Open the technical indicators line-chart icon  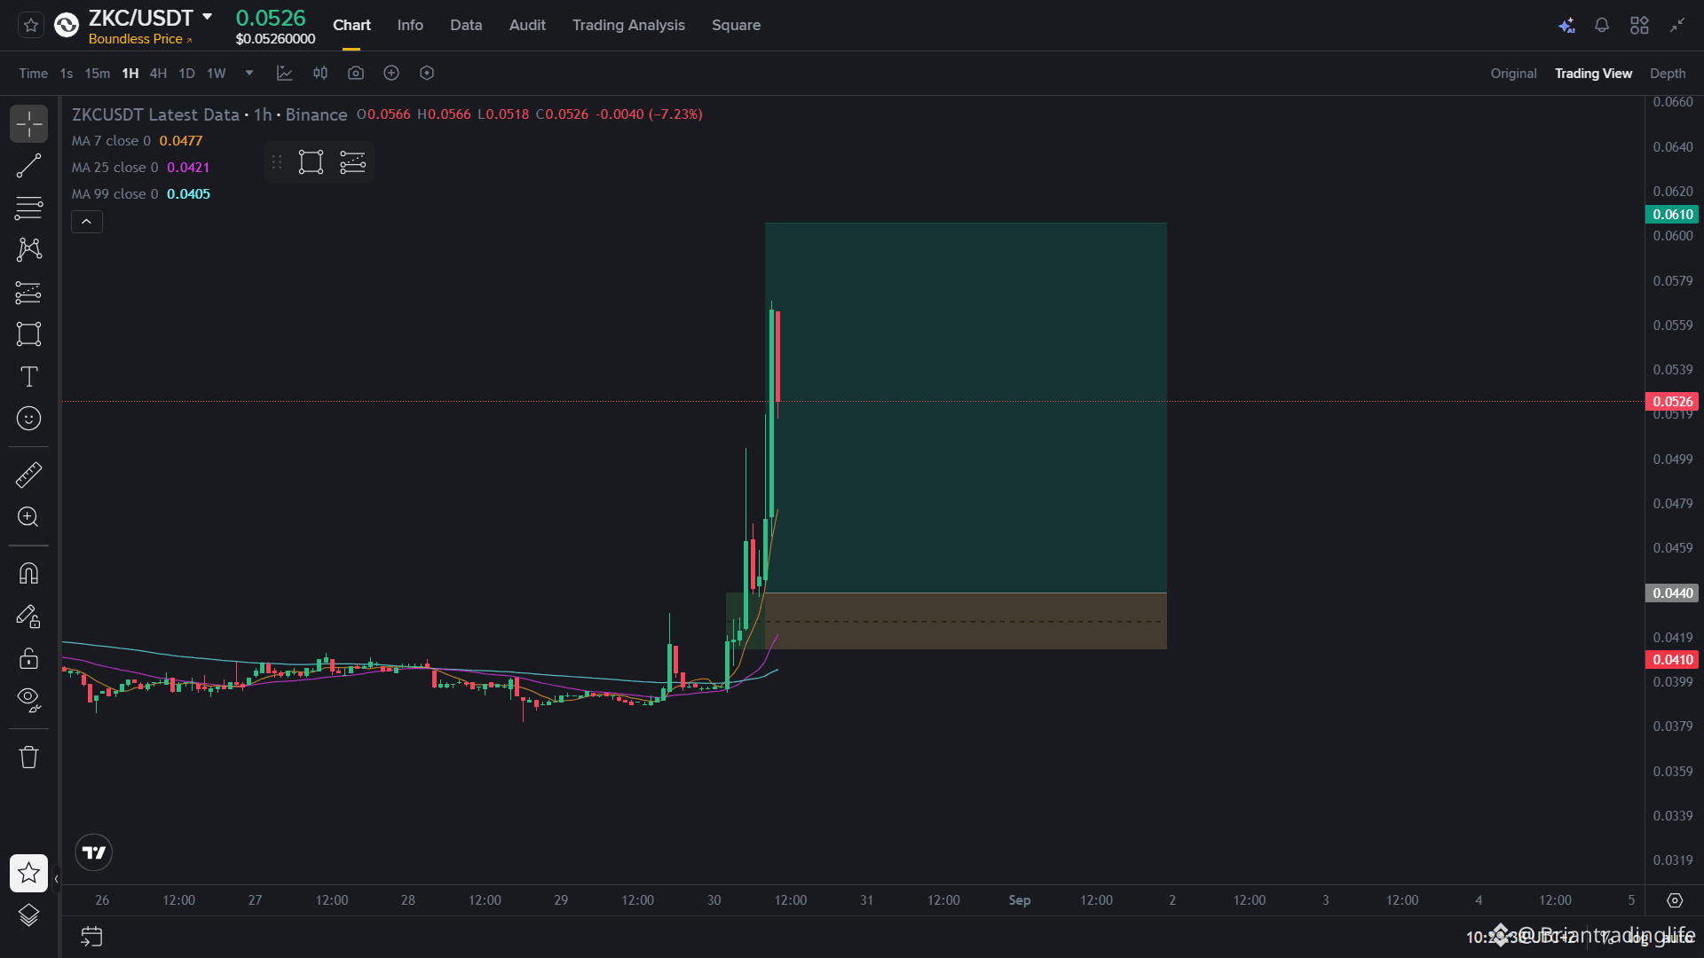[x=284, y=73]
